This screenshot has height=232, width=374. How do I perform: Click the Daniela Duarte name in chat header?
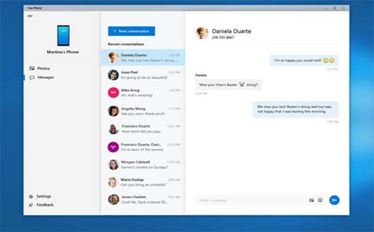click(x=231, y=31)
